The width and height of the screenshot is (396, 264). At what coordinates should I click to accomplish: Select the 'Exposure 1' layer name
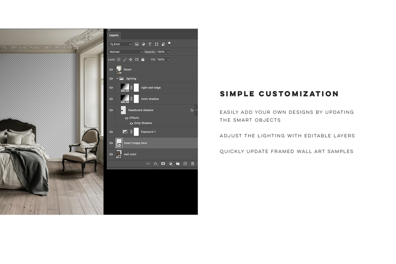pos(148,132)
